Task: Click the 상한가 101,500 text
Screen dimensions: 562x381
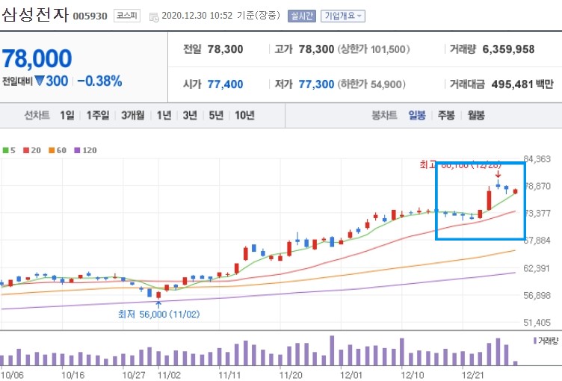Action: point(374,49)
